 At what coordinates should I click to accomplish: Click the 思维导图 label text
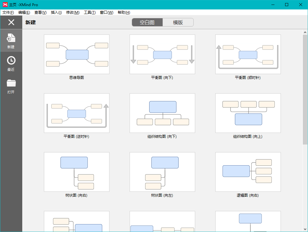tap(77, 78)
